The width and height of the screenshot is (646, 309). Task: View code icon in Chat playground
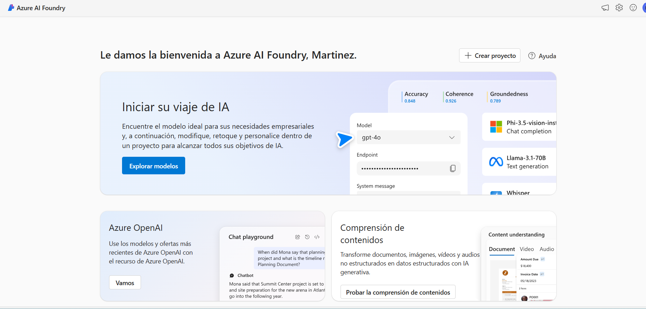[317, 237]
